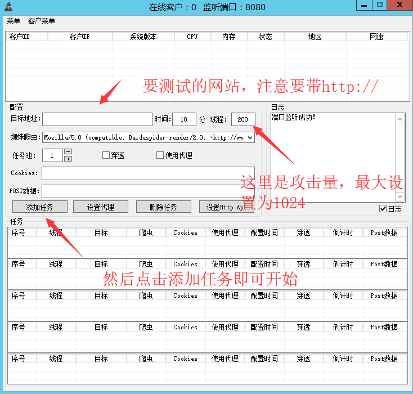The image size is (413, 394).
Task: Click the Cookies input field
Action: 149,173
